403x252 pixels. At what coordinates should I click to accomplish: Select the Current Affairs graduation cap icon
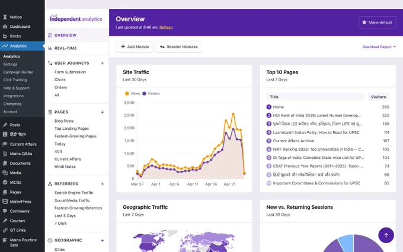click(x=5, y=144)
